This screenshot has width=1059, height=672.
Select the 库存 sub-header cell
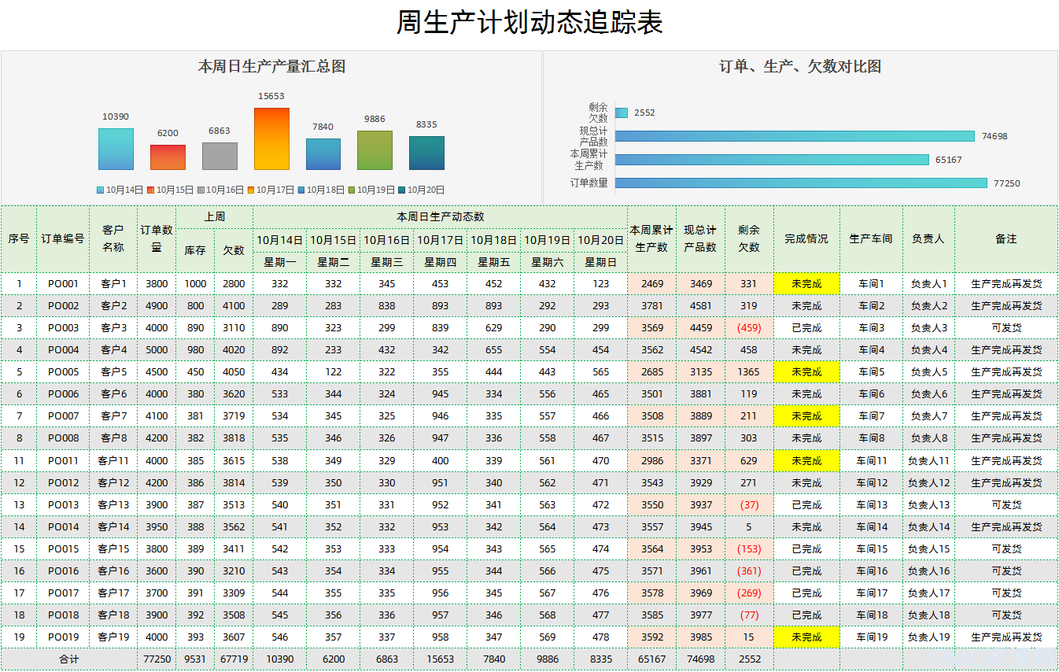195,250
